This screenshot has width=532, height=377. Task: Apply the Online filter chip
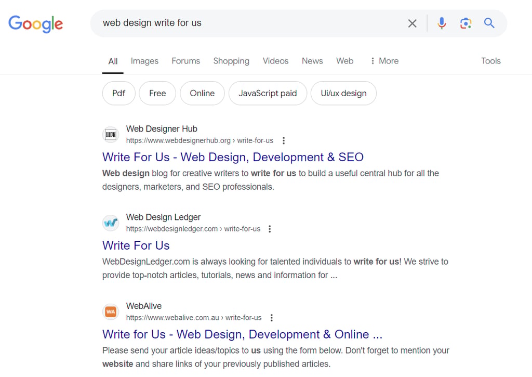[x=202, y=93]
